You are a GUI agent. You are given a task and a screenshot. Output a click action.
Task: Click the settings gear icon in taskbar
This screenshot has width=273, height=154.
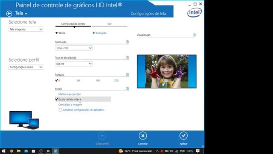pyautogui.click(x=48, y=151)
